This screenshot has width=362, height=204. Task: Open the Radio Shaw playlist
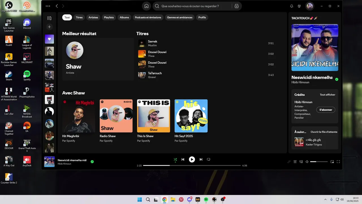tap(116, 120)
